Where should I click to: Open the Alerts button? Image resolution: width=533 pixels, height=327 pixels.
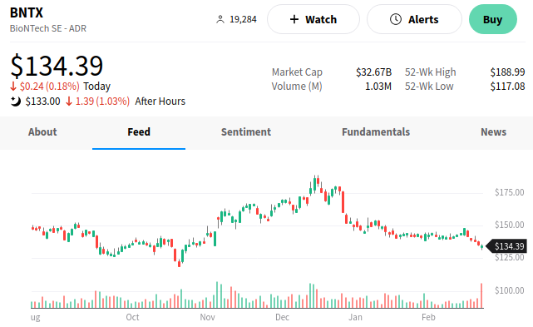414,19
